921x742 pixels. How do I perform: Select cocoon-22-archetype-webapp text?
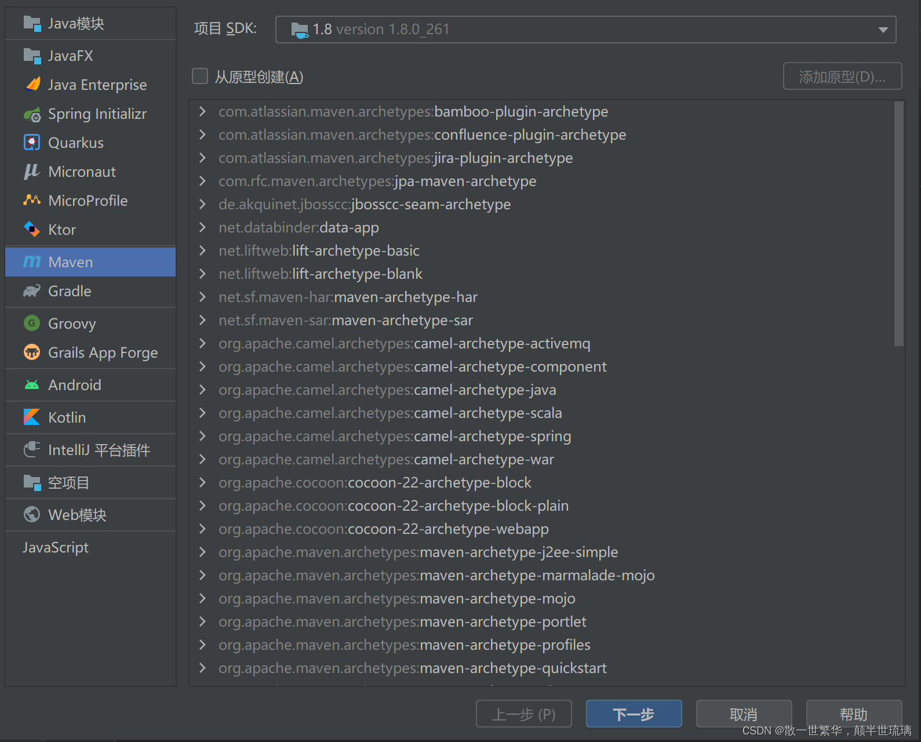(448, 529)
